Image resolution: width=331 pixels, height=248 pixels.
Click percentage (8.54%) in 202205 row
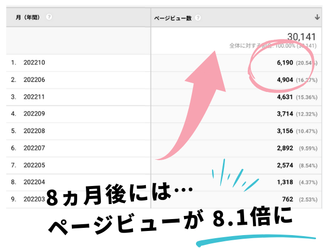pyautogui.click(x=308, y=165)
